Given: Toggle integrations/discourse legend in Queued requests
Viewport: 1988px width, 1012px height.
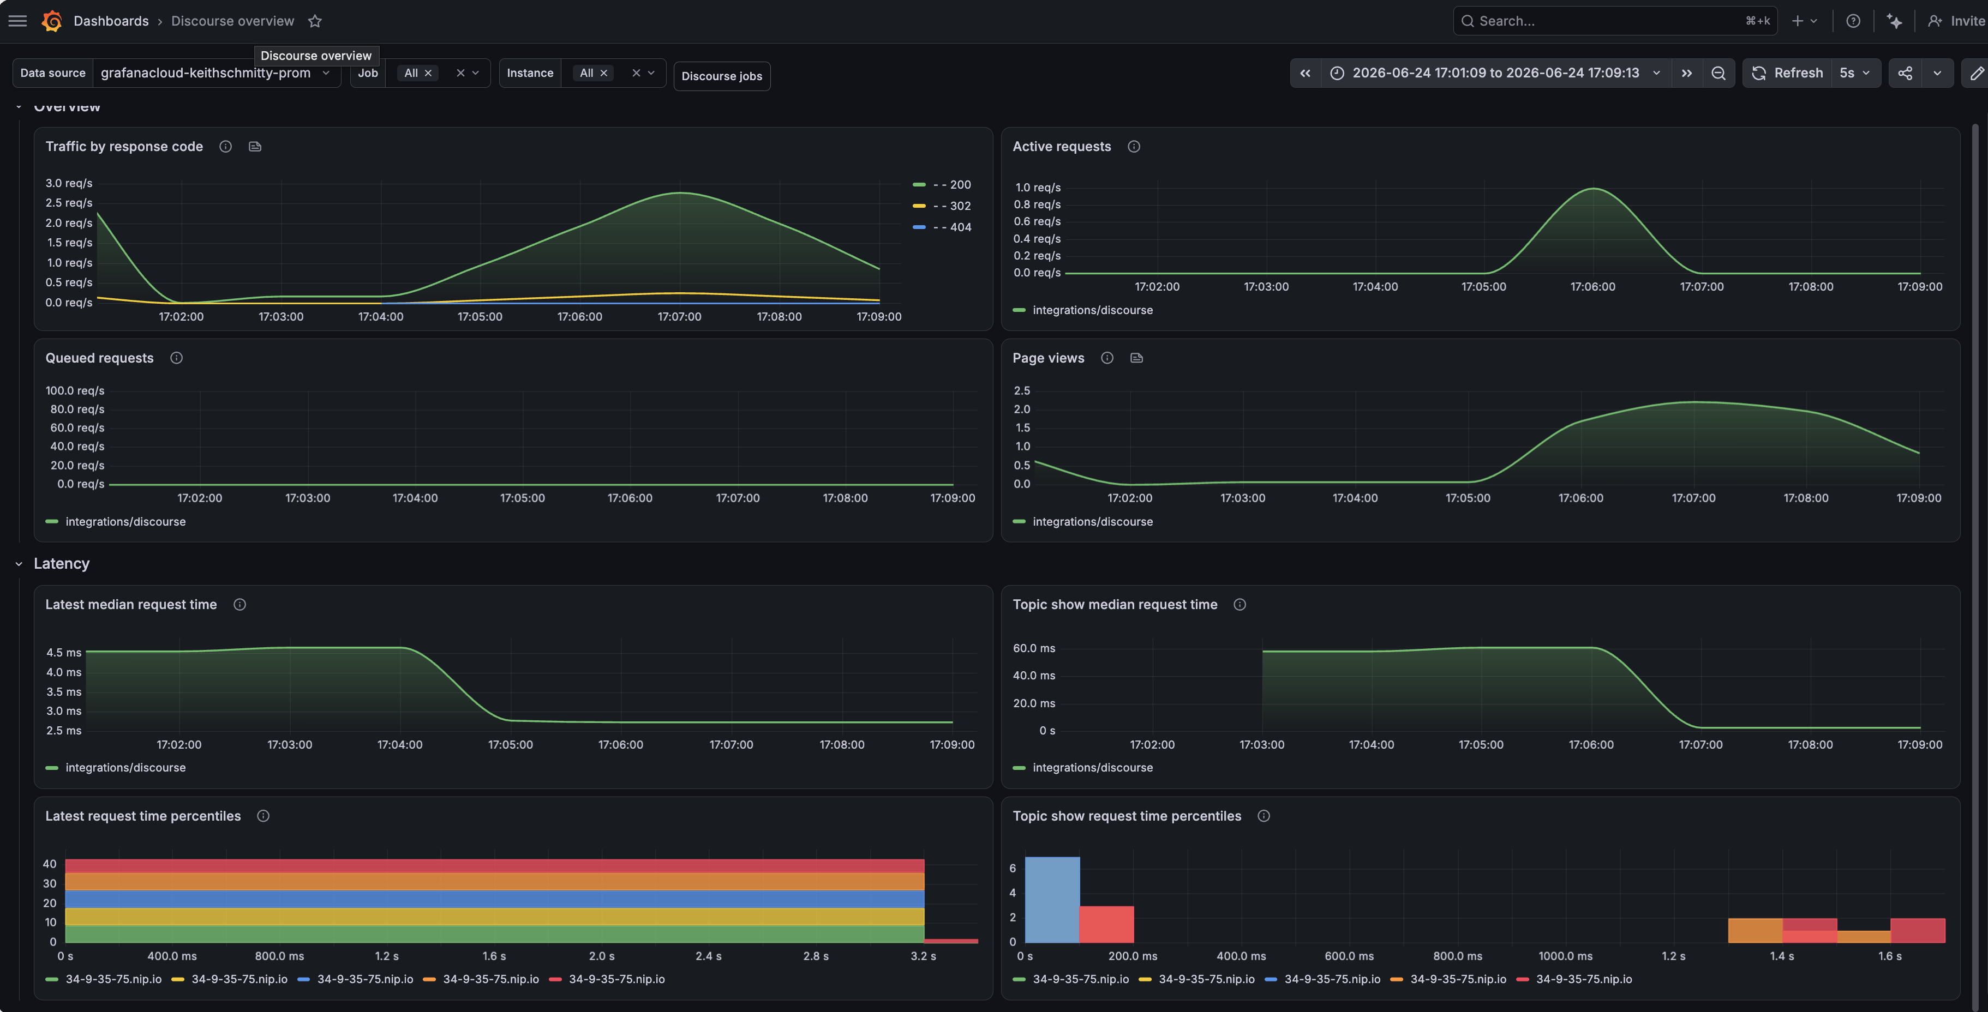Looking at the screenshot, I should click(126, 521).
